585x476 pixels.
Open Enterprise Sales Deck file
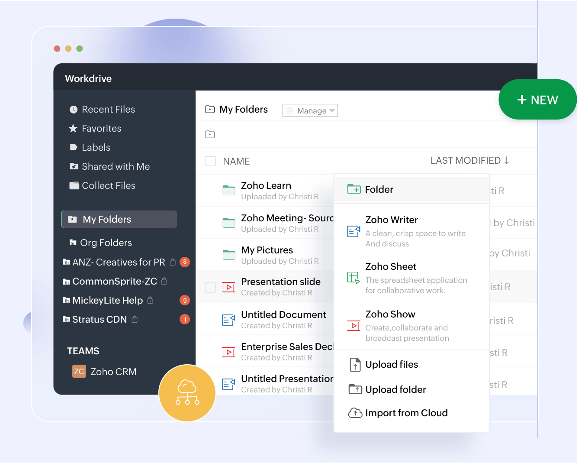(x=287, y=346)
